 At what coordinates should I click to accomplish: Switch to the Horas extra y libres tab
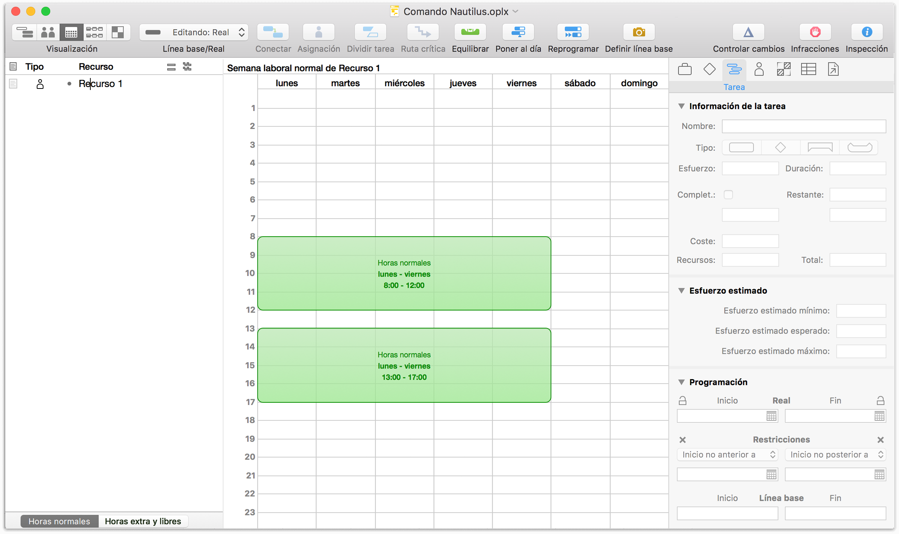(144, 521)
